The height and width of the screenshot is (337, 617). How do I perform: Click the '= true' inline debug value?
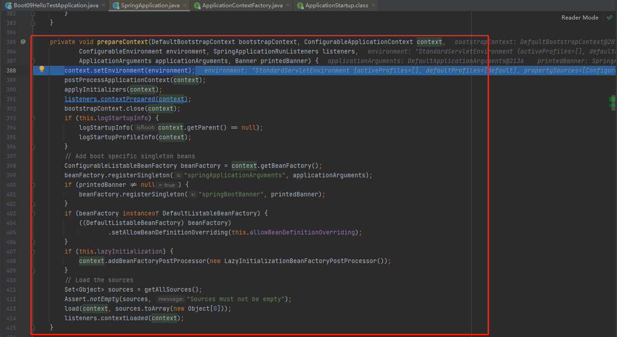tap(166, 185)
